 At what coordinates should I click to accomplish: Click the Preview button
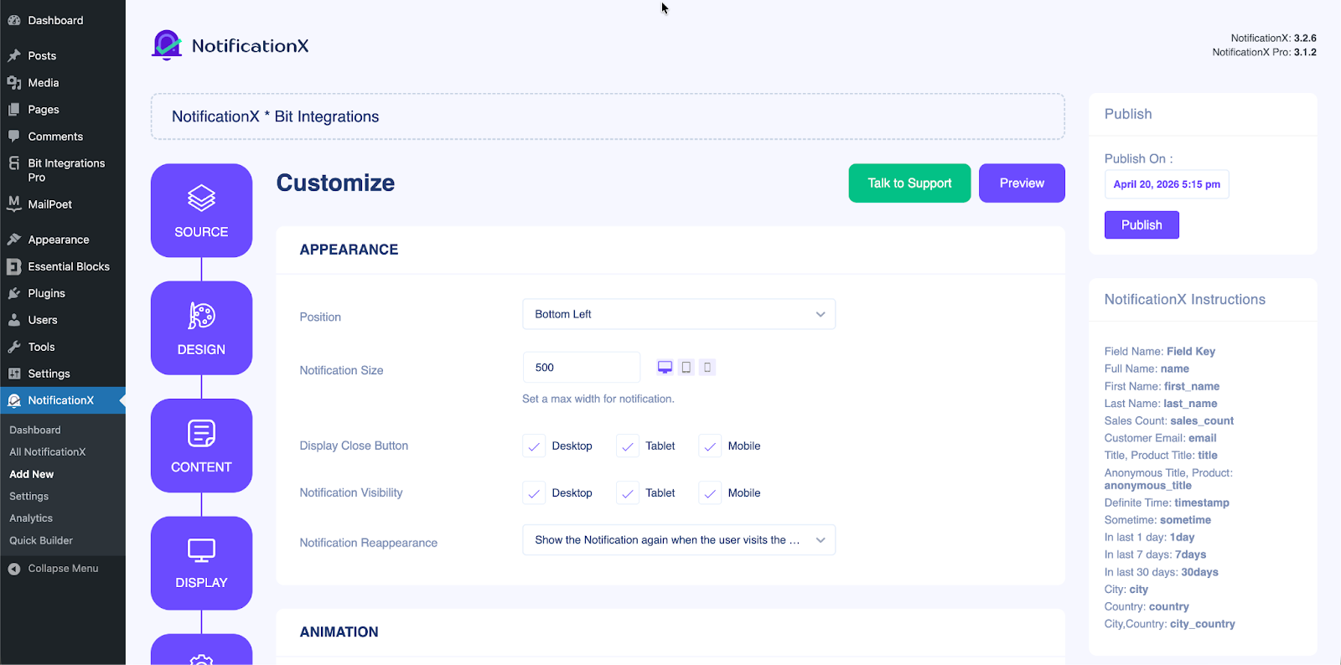[1022, 183]
